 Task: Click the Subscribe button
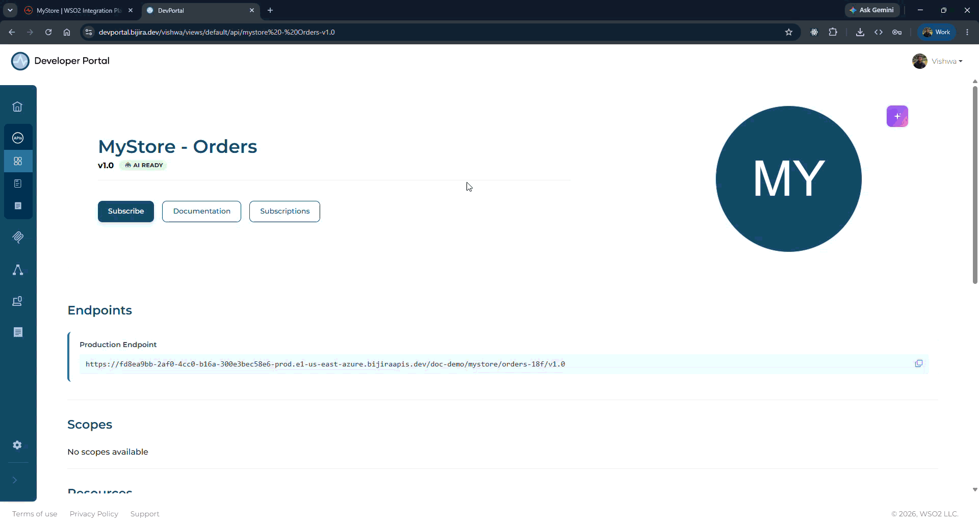(126, 212)
